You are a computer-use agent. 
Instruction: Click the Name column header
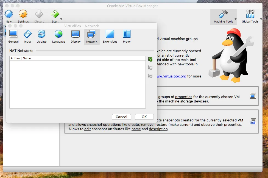[x=27, y=58]
